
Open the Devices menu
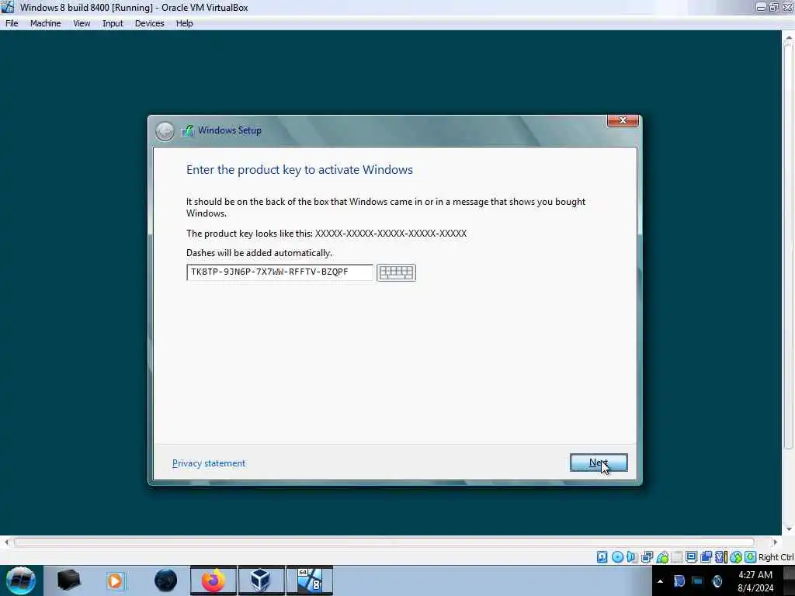150,23
